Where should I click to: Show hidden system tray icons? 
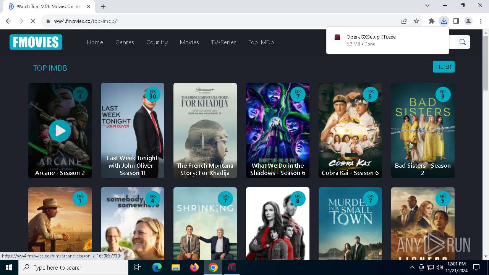pyautogui.click(x=412, y=267)
